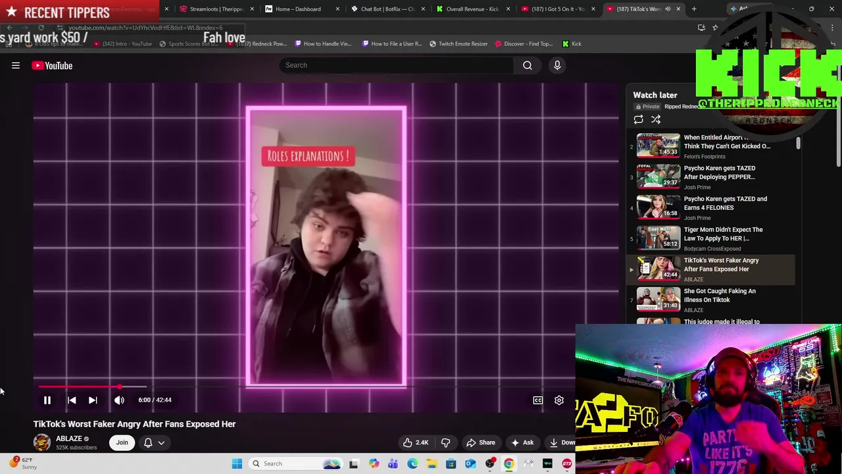Open the ABLAZE channel avatar
842x474 pixels.
point(42,442)
